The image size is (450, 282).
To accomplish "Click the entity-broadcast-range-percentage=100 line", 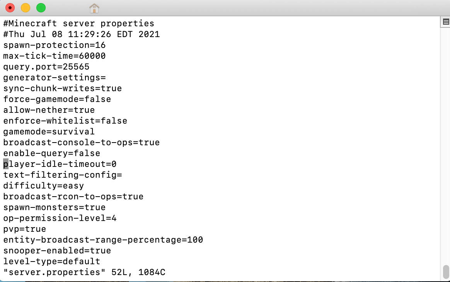I will click(103, 240).
